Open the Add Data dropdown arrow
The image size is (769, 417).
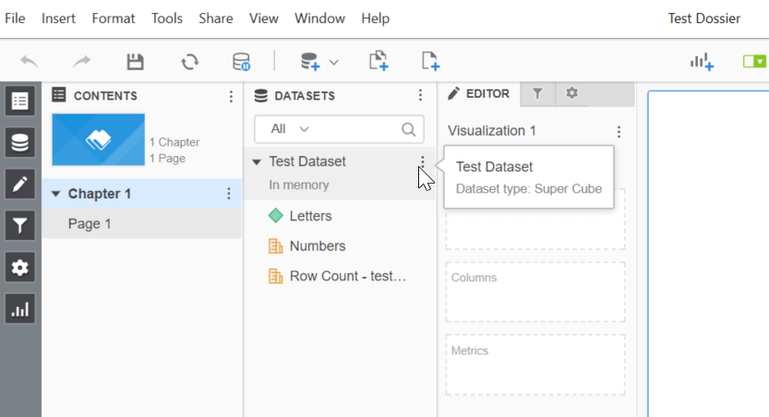[334, 63]
